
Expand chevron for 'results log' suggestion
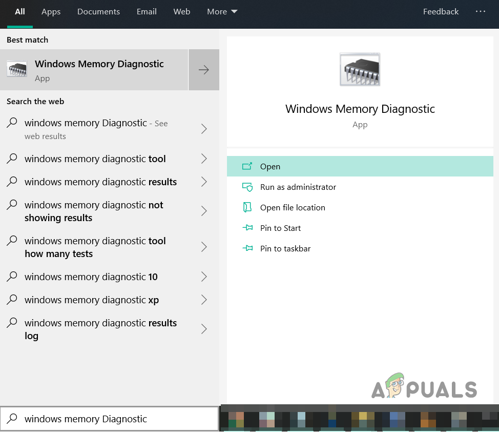204,329
